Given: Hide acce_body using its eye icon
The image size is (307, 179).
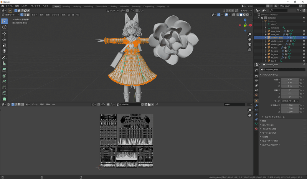Looking at the screenshot, I should (x=304, y=31).
